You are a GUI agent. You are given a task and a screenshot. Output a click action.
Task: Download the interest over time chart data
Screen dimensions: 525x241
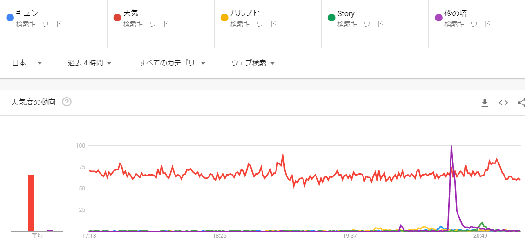(485, 103)
